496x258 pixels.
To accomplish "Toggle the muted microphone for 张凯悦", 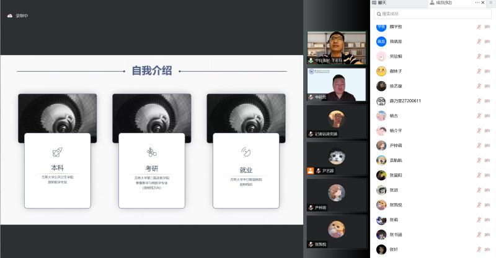I will click(x=479, y=205).
